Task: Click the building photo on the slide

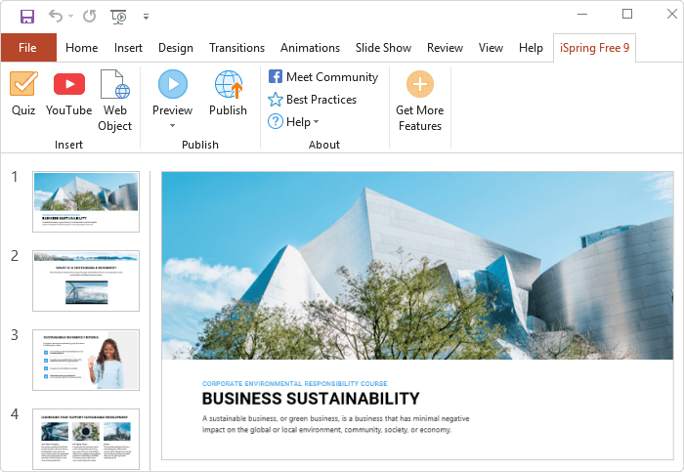Action: pyautogui.click(x=417, y=266)
